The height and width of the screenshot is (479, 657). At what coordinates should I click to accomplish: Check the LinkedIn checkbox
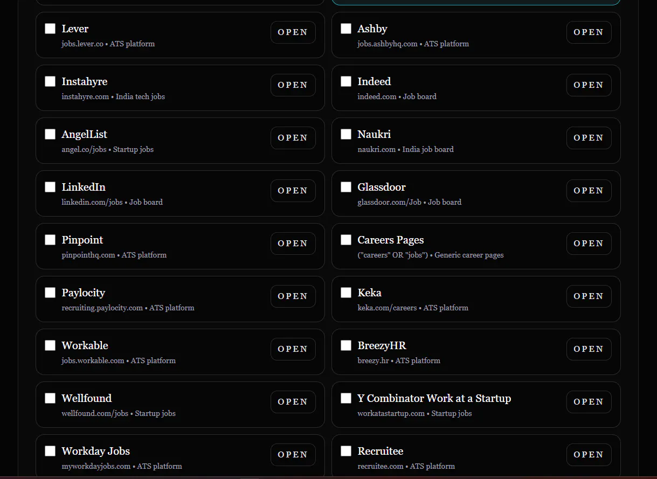click(50, 187)
